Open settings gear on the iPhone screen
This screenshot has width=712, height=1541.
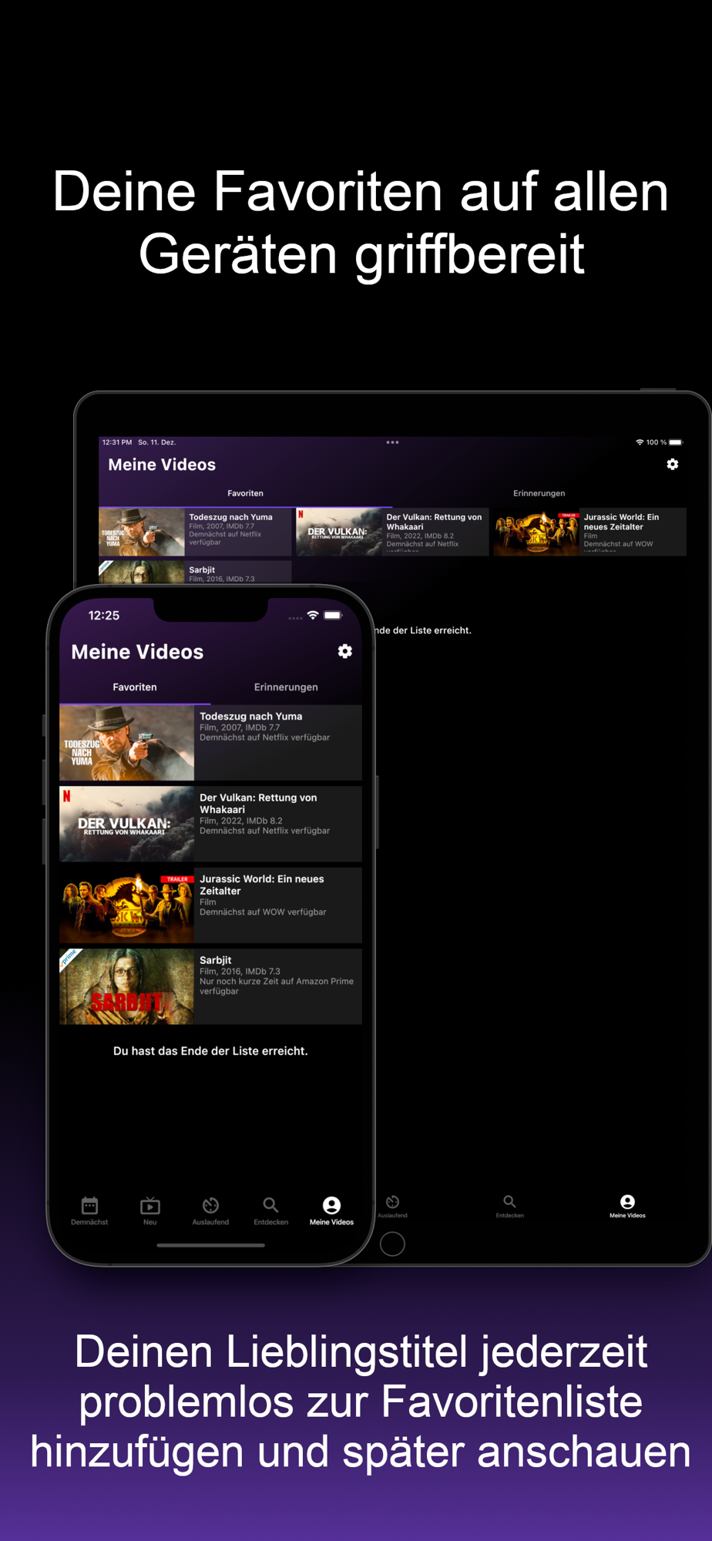pyautogui.click(x=345, y=651)
